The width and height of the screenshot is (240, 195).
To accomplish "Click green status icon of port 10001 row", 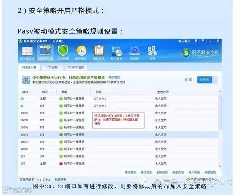I will (x=61, y=142).
